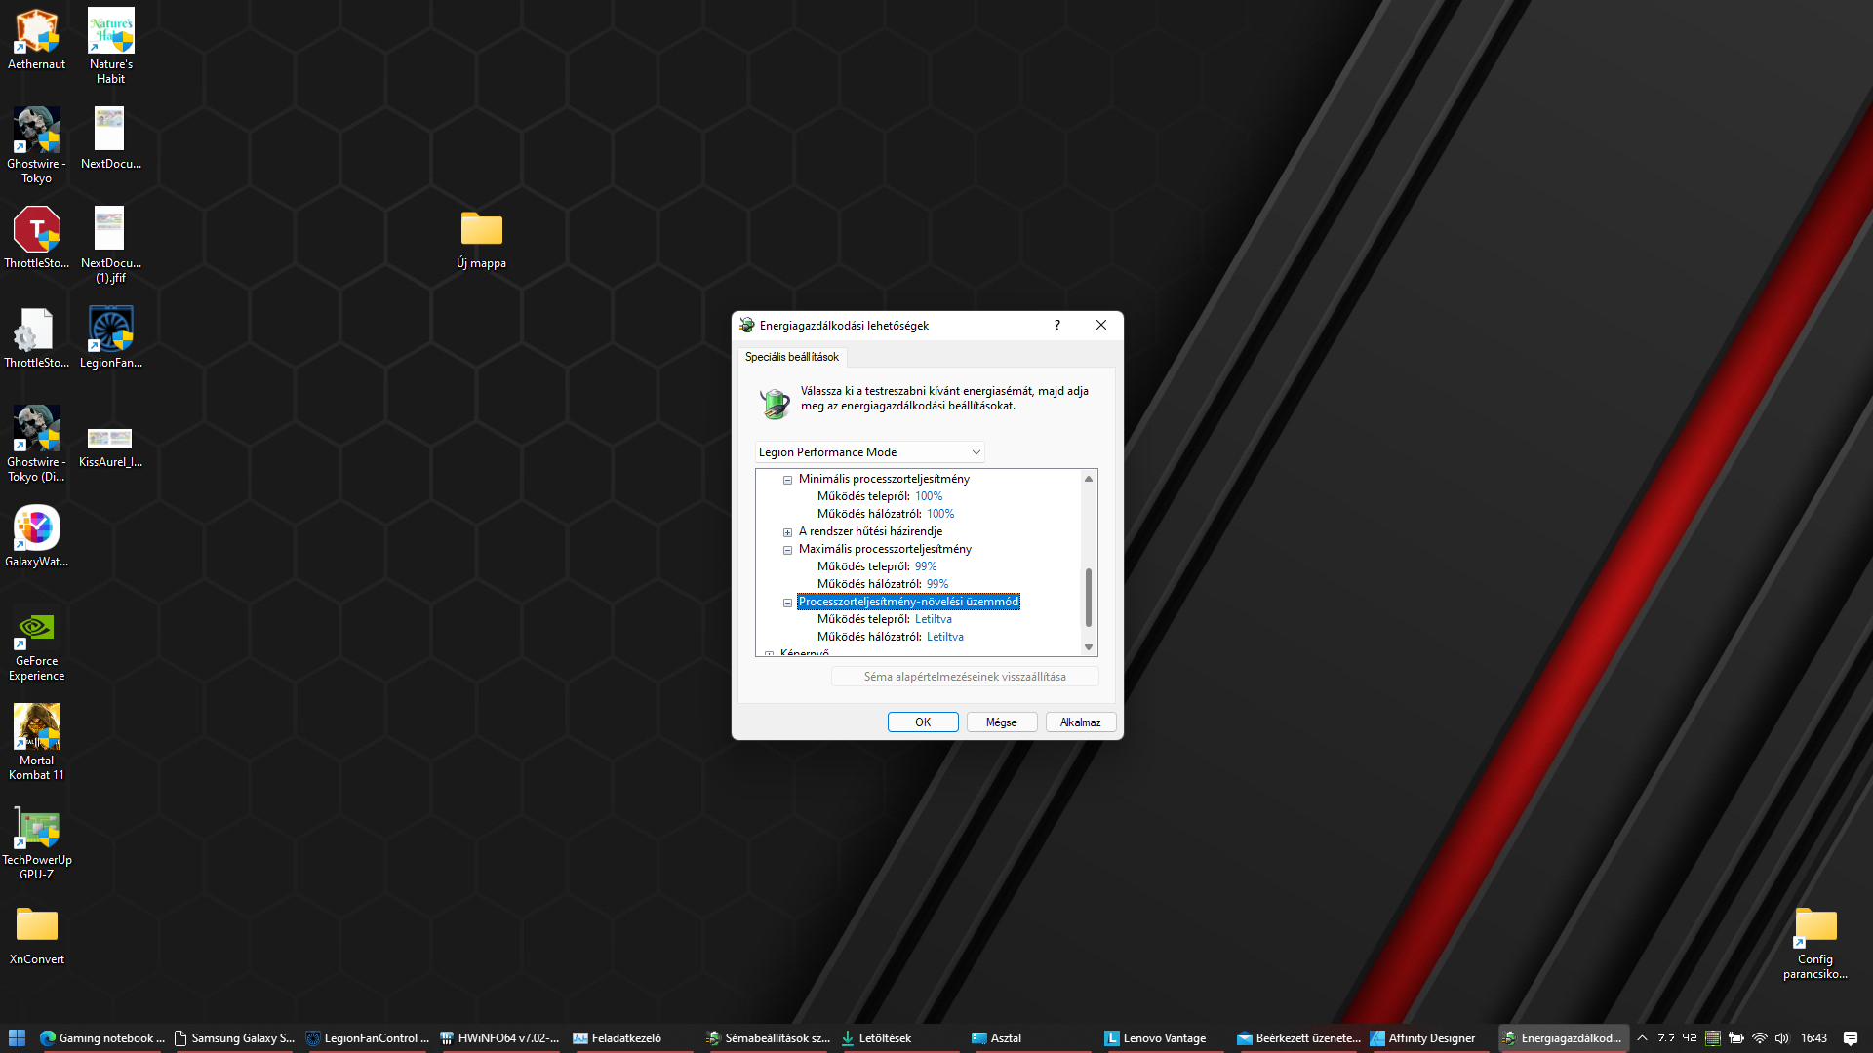
Task: Open the Legion Performance Mode dropdown
Action: click(869, 452)
